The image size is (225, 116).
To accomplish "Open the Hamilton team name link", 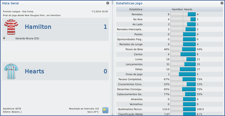I will pos(38,27).
